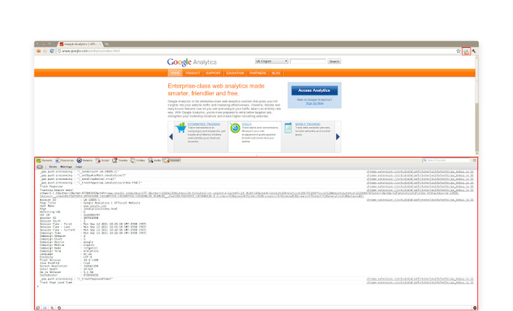Image resolution: width=513 pixels, height=311 pixels.
Task: Open the Elements panel in DevTools
Action: (x=44, y=160)
